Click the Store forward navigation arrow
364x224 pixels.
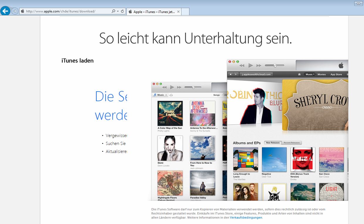click(236, 74)
